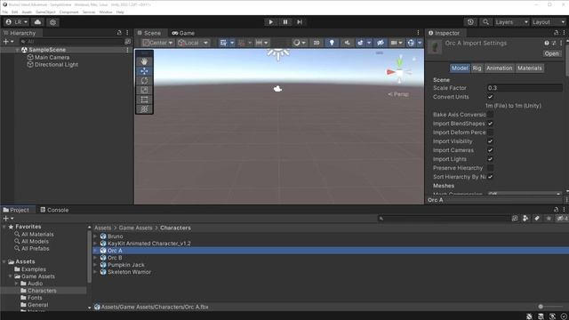Open Hierarchy create plus dropdown
Viewport: 569px width, 320px height.
click(8, 42)
